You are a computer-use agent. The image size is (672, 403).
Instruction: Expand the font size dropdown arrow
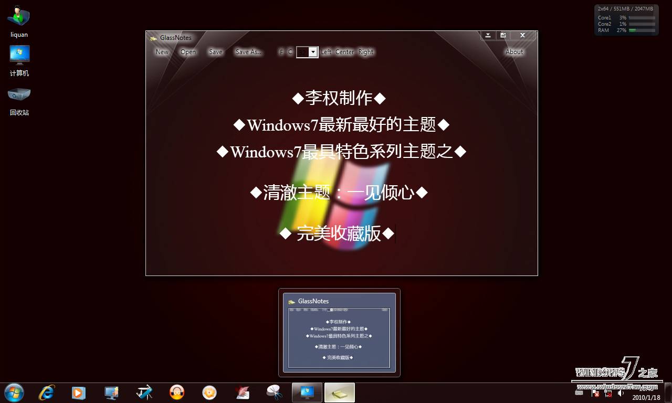[313, 52]
